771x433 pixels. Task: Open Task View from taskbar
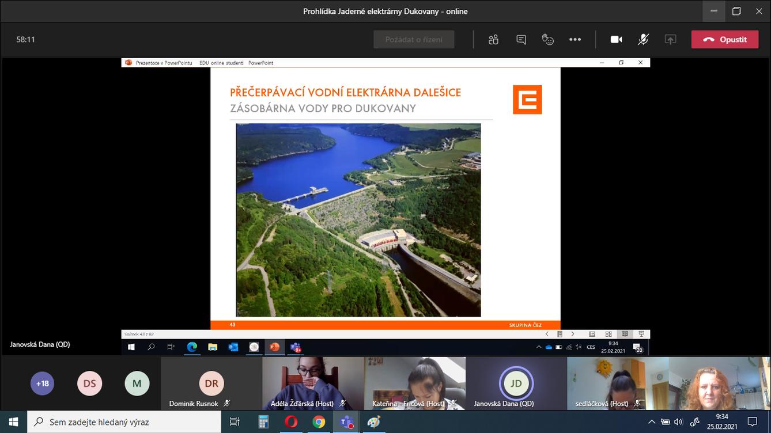click(235, 422)
